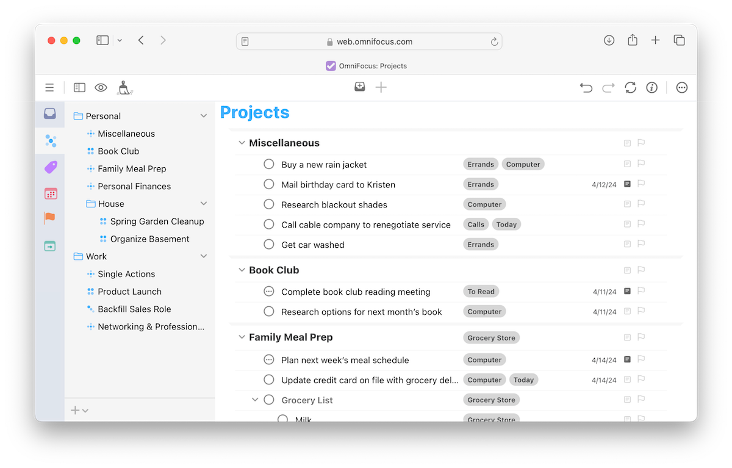
Task: Add new inbox item via tray icon
Action: (x=360, y=87)
